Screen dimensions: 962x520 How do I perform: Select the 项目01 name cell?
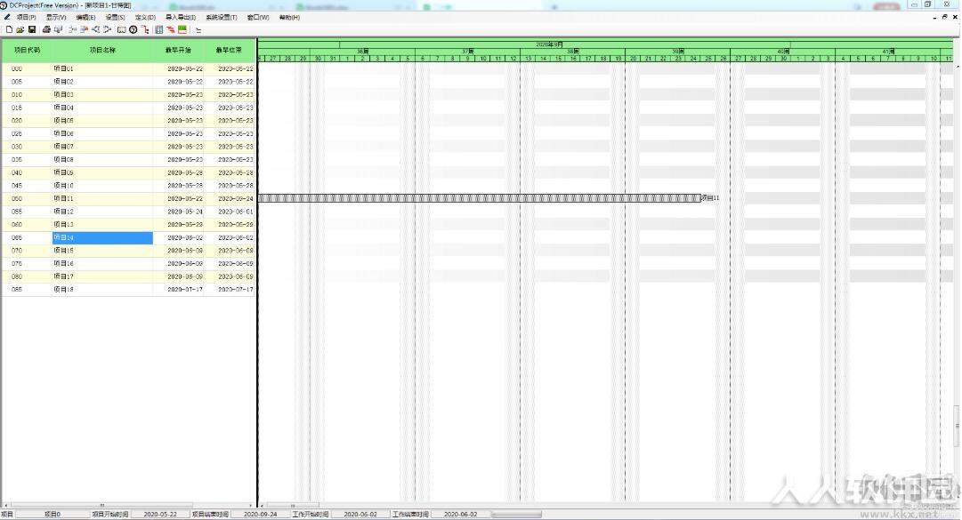pos(102,68)
